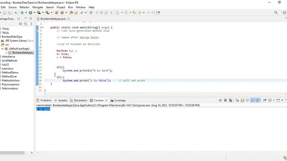The height and width of the screenshot is (161, 287).
Task: Collapse All in Package Explorer toolbar
Action: tap(21, 24)
